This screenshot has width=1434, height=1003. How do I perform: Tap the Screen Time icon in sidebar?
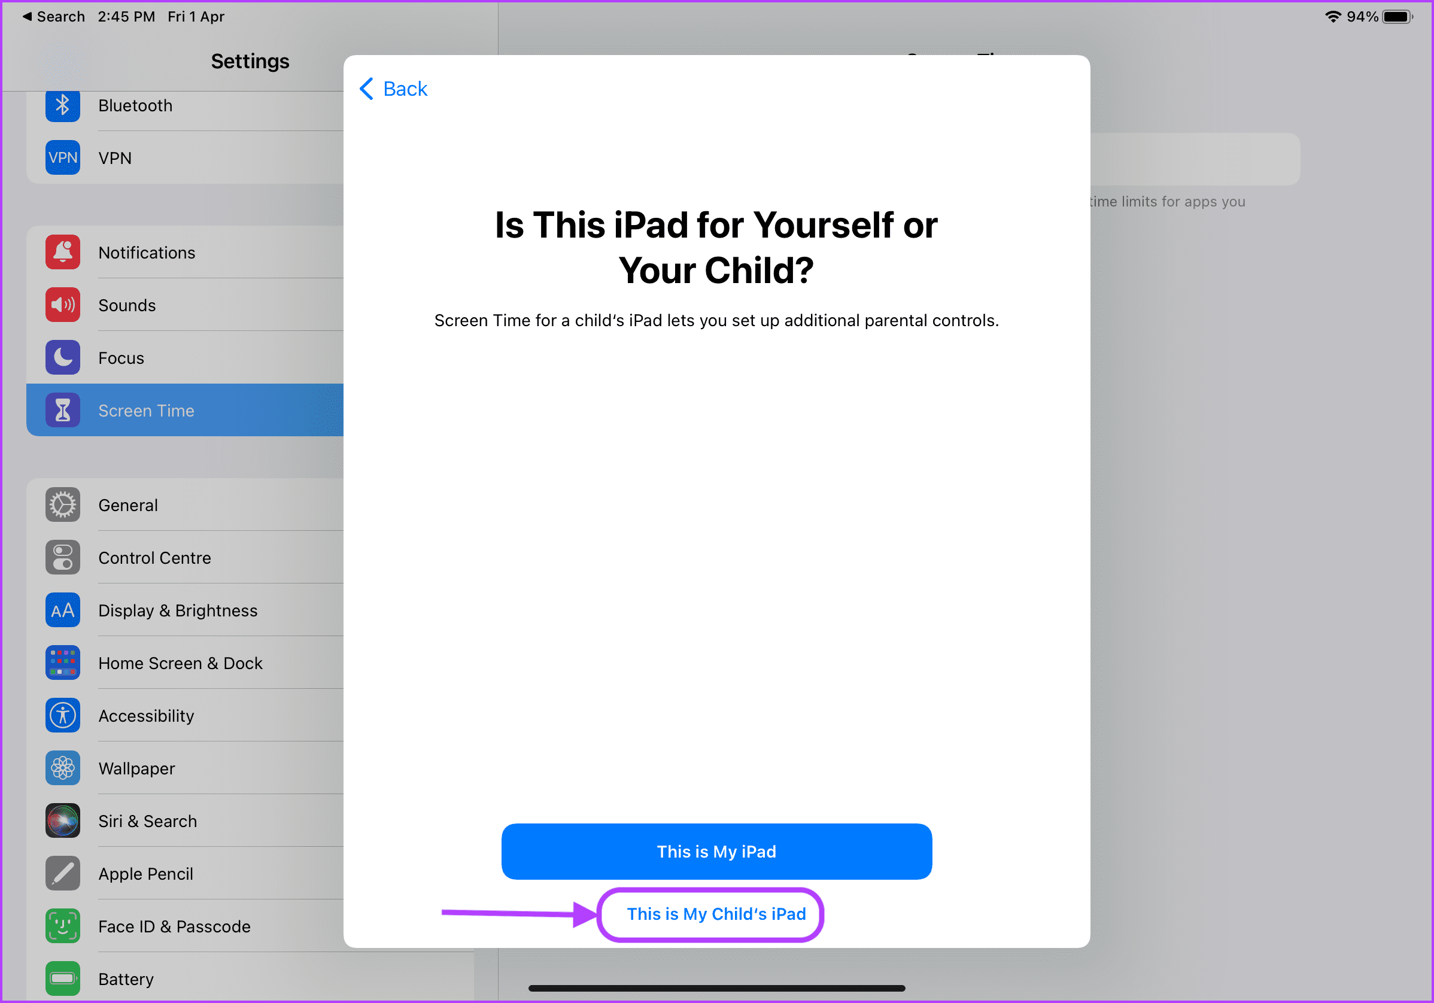62,411
